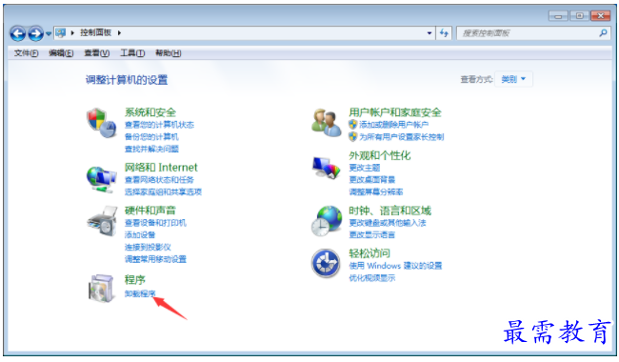Open the 编辑(E) menu
This screenshot has width=619, height=362.
61,53
